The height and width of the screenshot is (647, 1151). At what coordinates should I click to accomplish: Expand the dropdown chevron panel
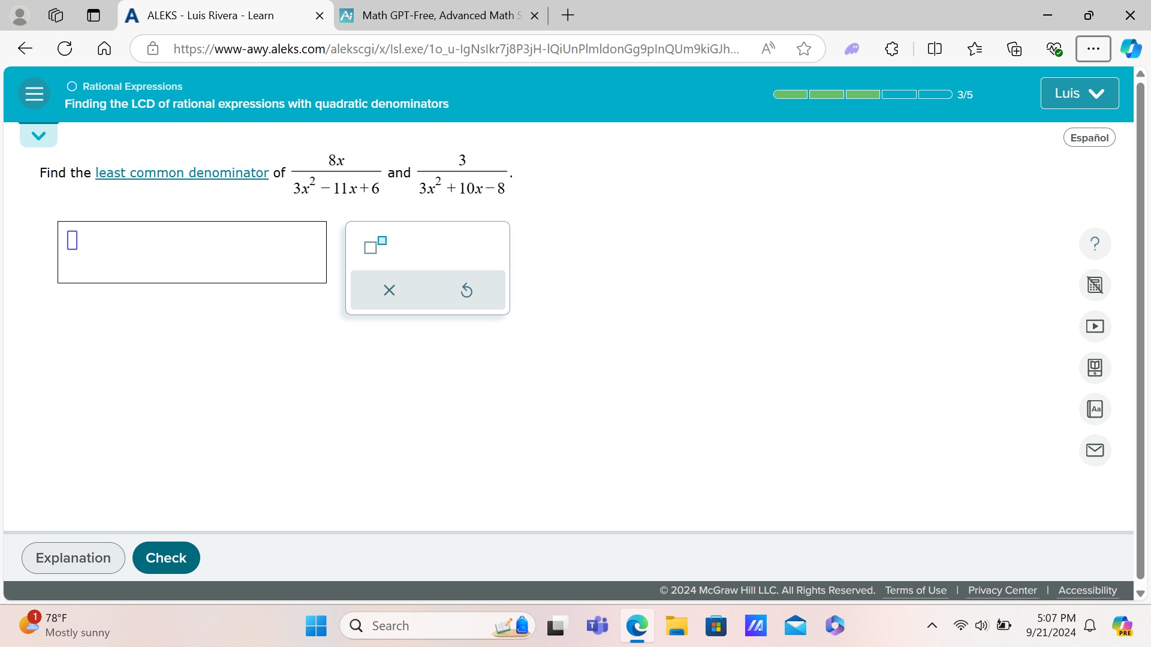(x=38, y=136)
